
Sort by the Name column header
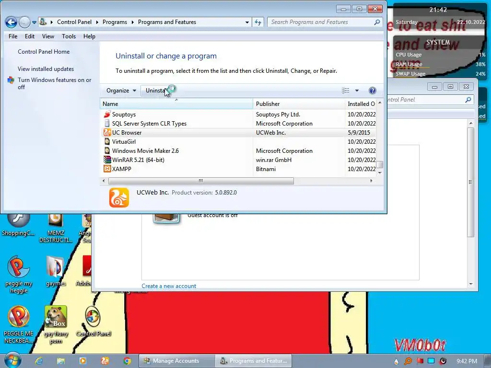[176, 104]
